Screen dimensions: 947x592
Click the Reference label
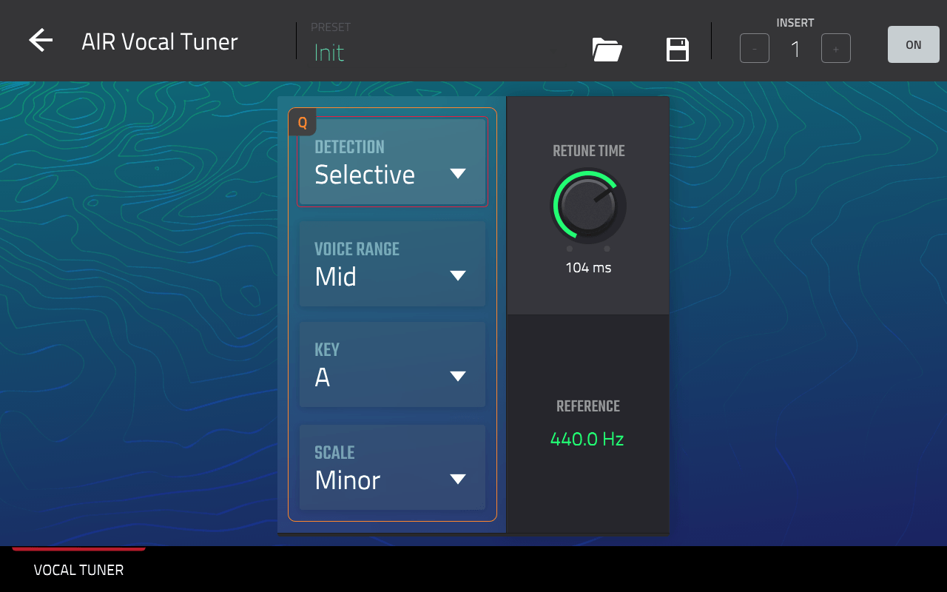click(x=588, y=406)
